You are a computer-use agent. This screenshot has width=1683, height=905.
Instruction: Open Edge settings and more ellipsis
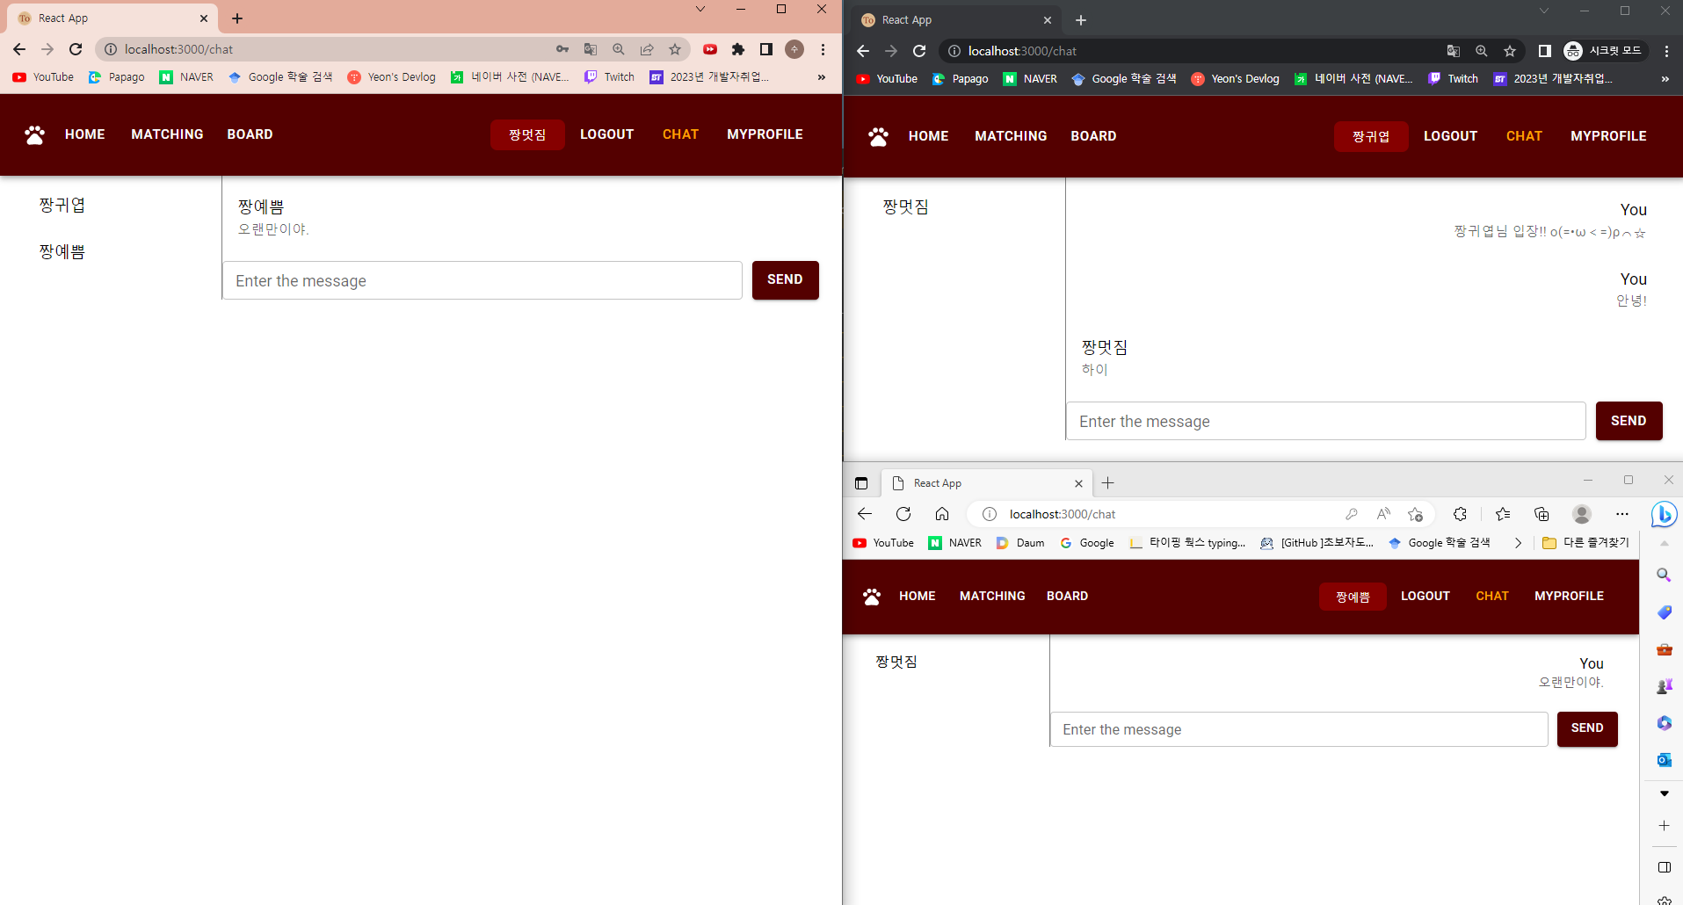click(1622, 514)
